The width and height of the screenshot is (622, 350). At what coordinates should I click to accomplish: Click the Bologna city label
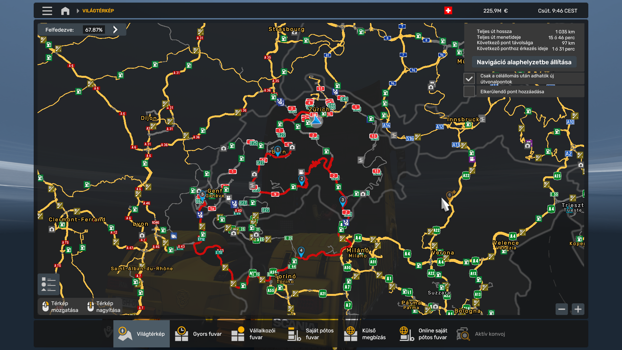[x=467, y=311]
